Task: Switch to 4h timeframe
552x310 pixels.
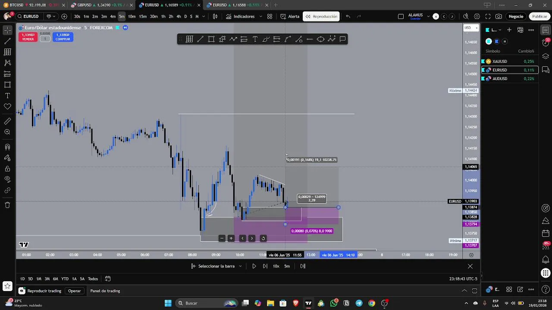Action: (179, 16)
